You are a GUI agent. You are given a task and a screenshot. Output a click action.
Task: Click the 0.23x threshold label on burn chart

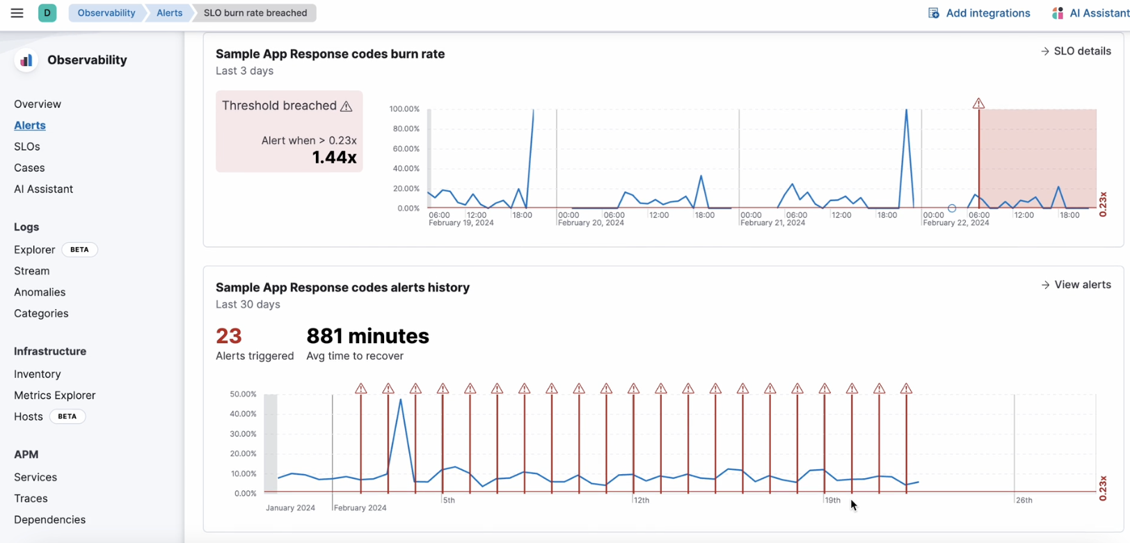pyautogui.click(x=1103, y=205)
